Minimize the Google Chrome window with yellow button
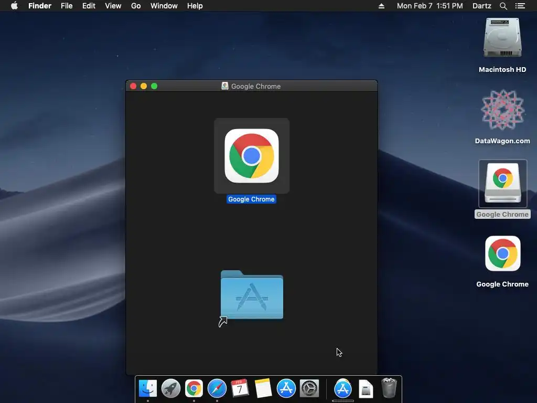Viewport: 537px width, 403px height. click(x=144, y=86)
